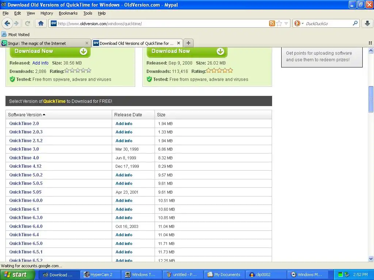The width and height of the screenshot is (374, 280).
Task: Switch to the Imgur tab
Action: click(45, 43)
